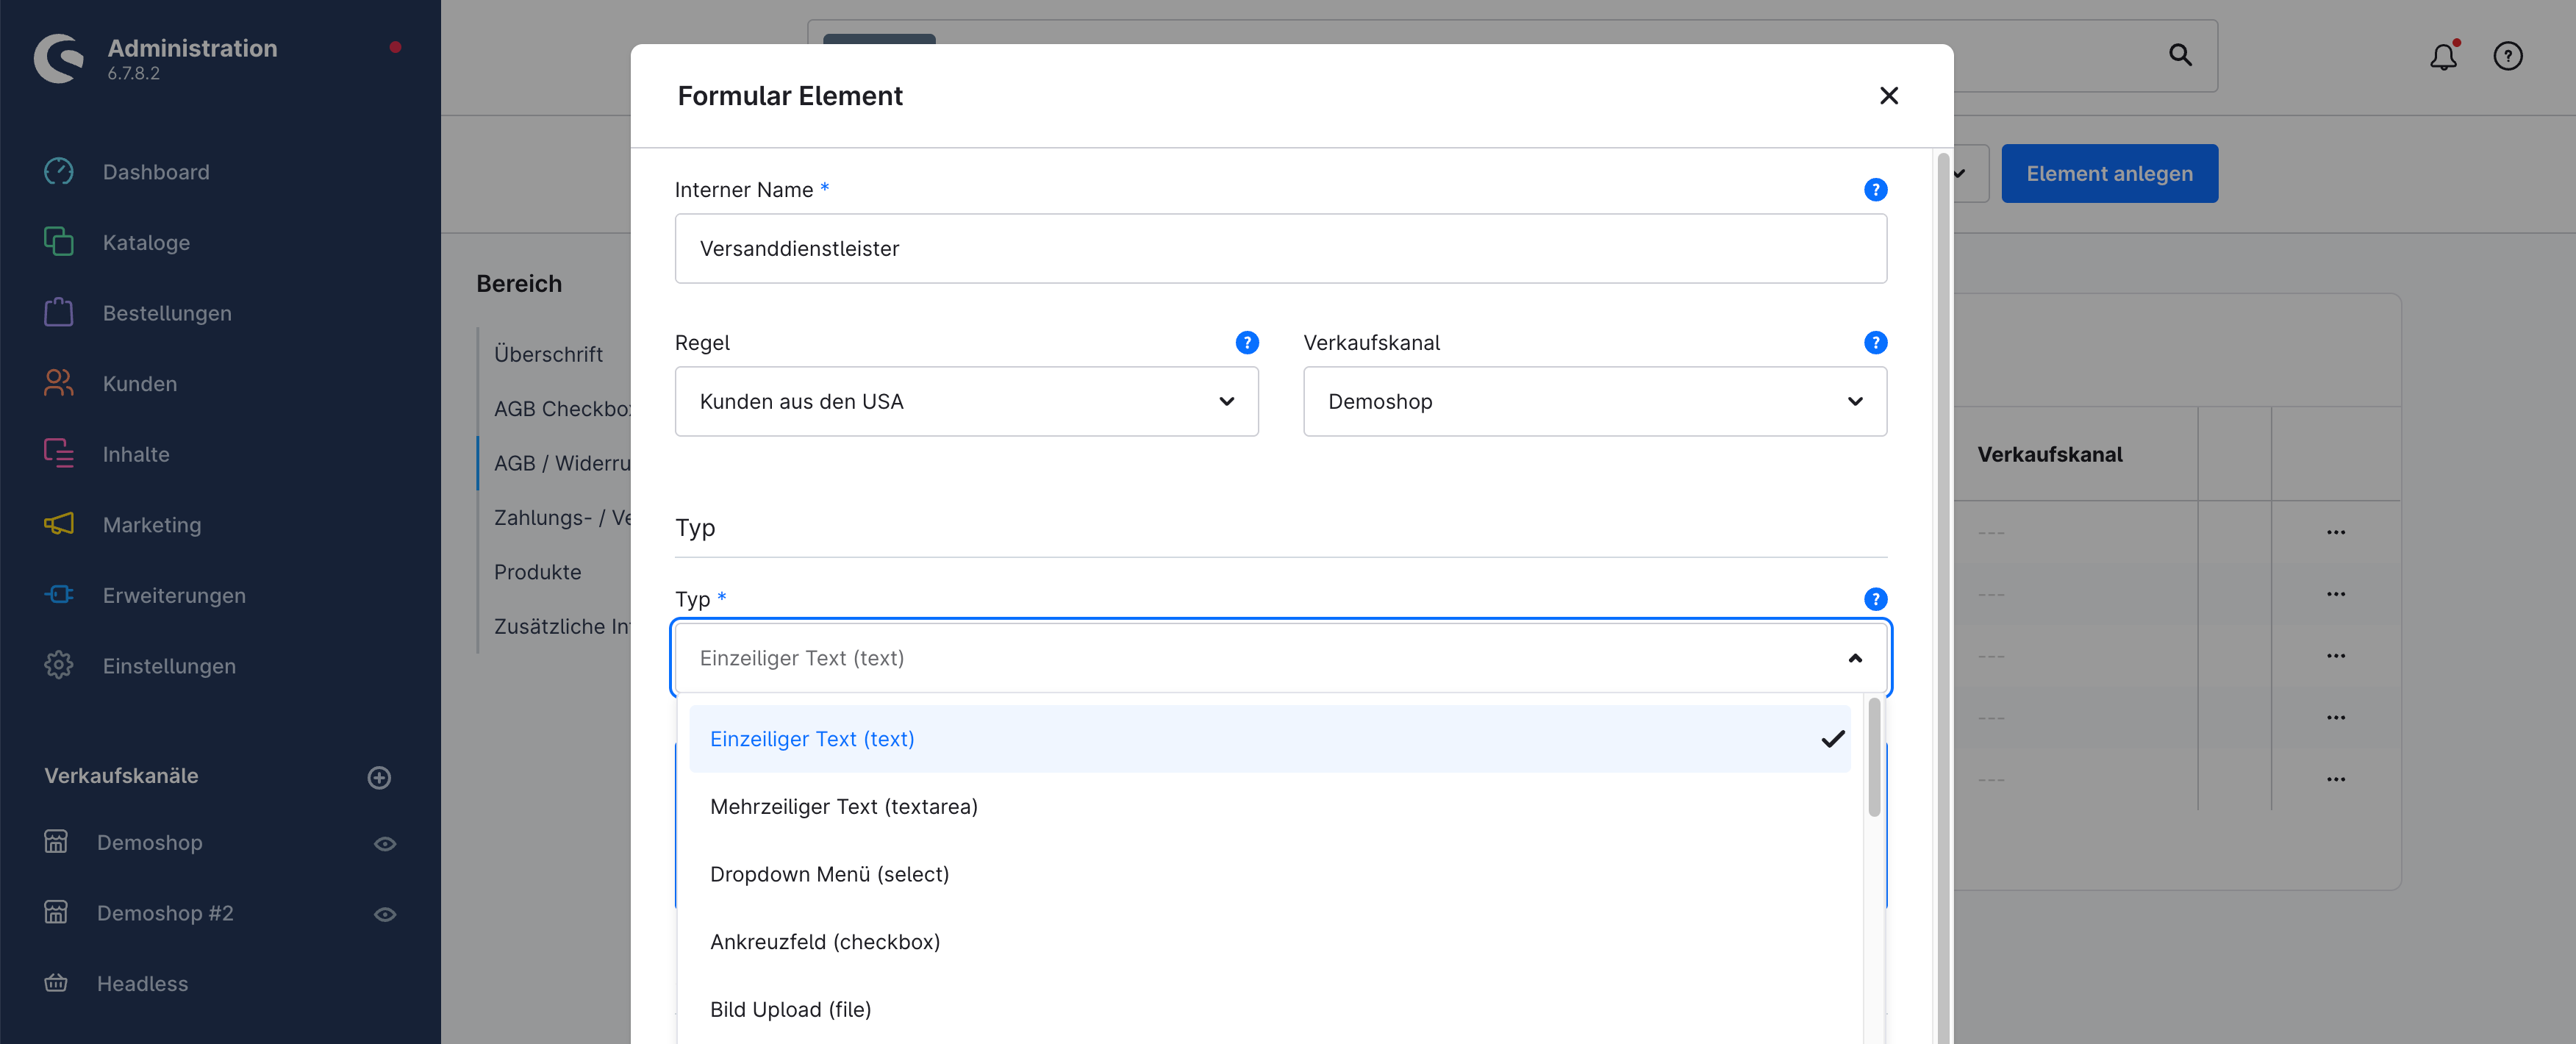
Task: Collapse the Typ dropdown via its chevron
Action: (1855, 657)
